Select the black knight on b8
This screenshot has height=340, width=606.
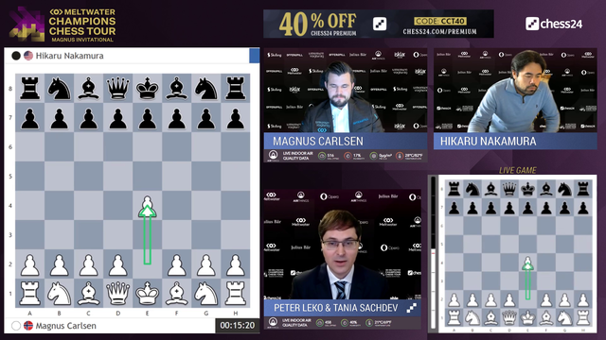pos(59,88)
